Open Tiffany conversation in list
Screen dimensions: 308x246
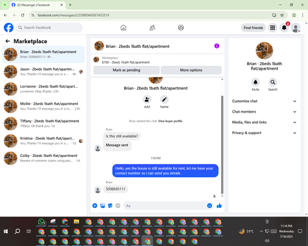pyautogui.click(x=43, y=124)
